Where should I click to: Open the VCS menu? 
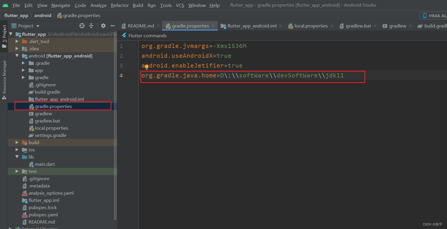click(x=180, y=5)
